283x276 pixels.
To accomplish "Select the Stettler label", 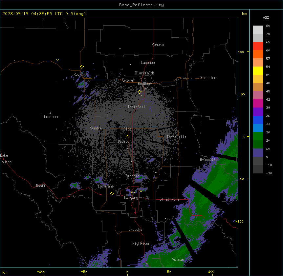I will point(208,78).
